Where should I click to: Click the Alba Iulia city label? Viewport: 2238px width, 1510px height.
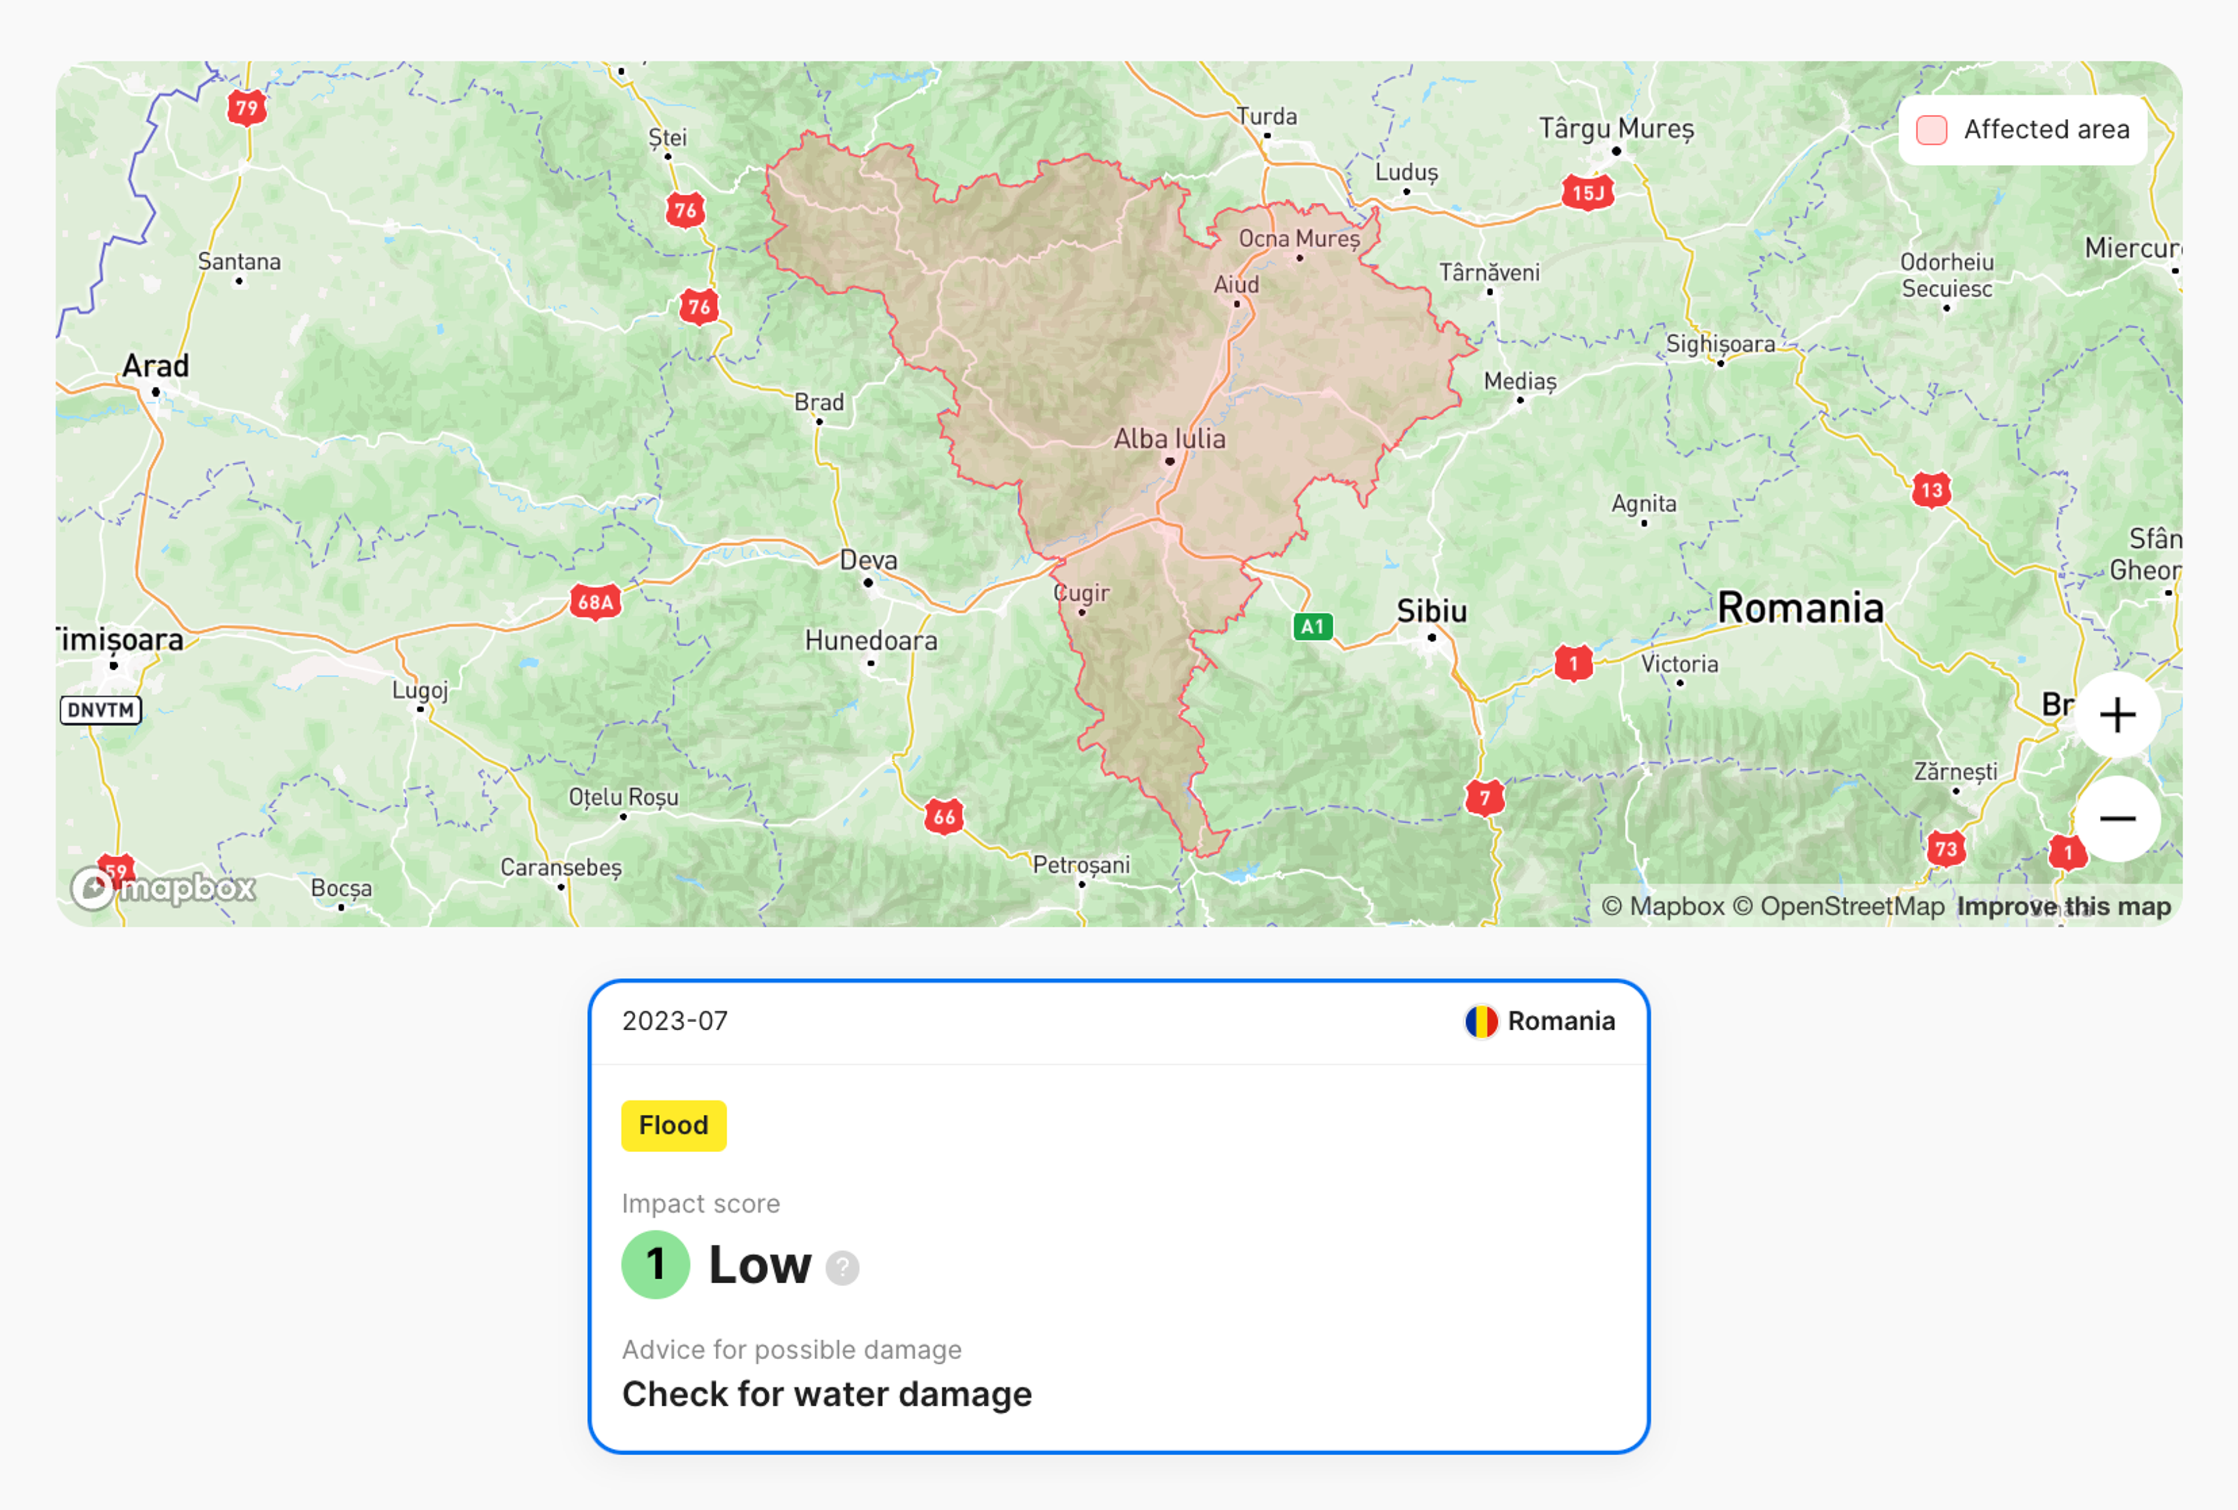pos(1169,439)
